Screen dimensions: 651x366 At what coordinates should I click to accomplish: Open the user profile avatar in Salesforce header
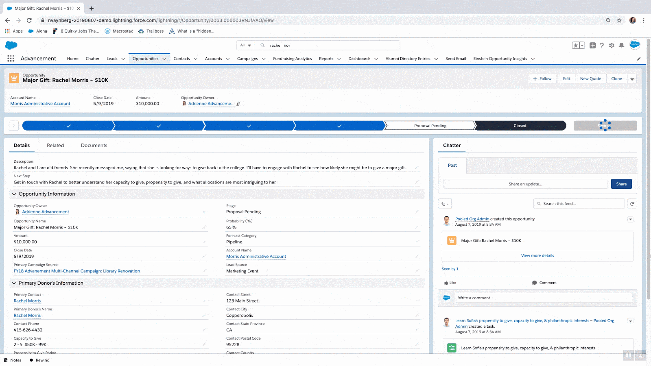[635, 45]
